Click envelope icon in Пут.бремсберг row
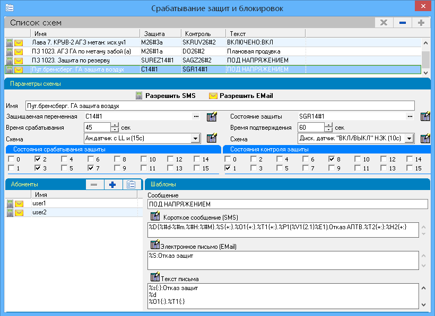Image resolution: width=435 pixels, height=316 pixels. pos(19,69)
